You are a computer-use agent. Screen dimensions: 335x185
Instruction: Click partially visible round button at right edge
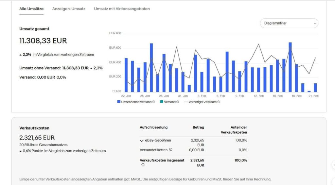[333, 165]
